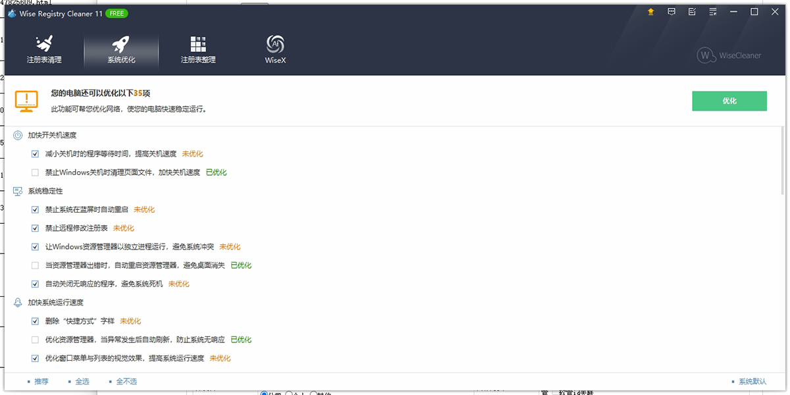Click the yellow upgrade arrow icon

click(651, 12)
